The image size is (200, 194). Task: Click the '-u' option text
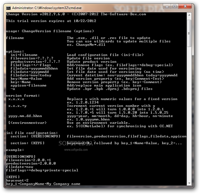(x=13, y=89)
